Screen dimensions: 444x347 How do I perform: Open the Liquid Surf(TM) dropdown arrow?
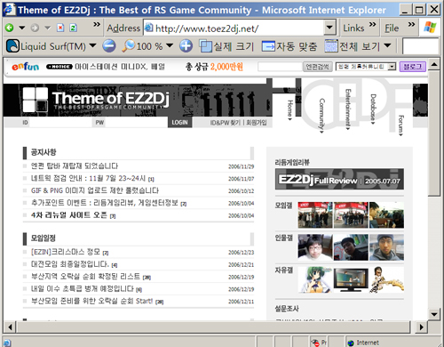(x=92, y=46)
